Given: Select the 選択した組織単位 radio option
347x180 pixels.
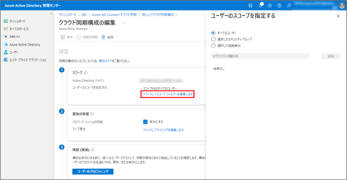Looking at the screenshot, I should (213, 46).
